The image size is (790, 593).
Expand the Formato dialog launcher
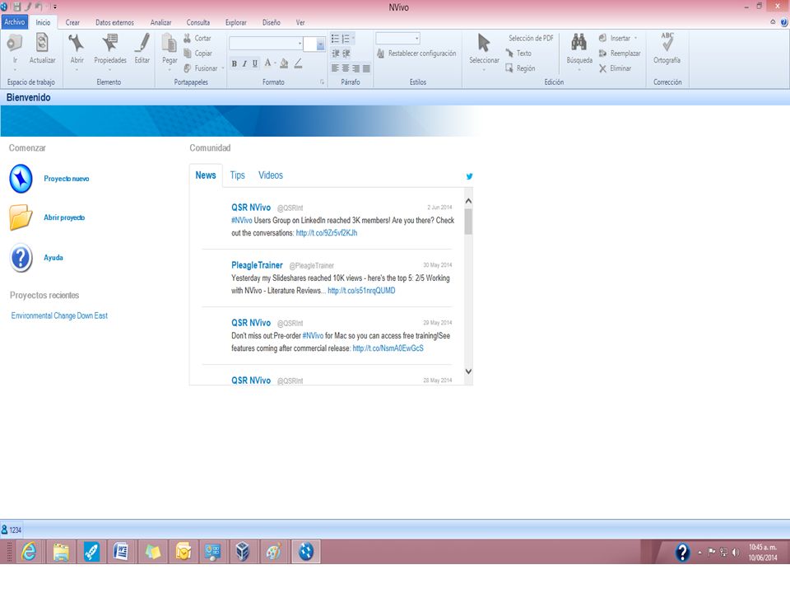pyautogui.click(x=322, y=82)
